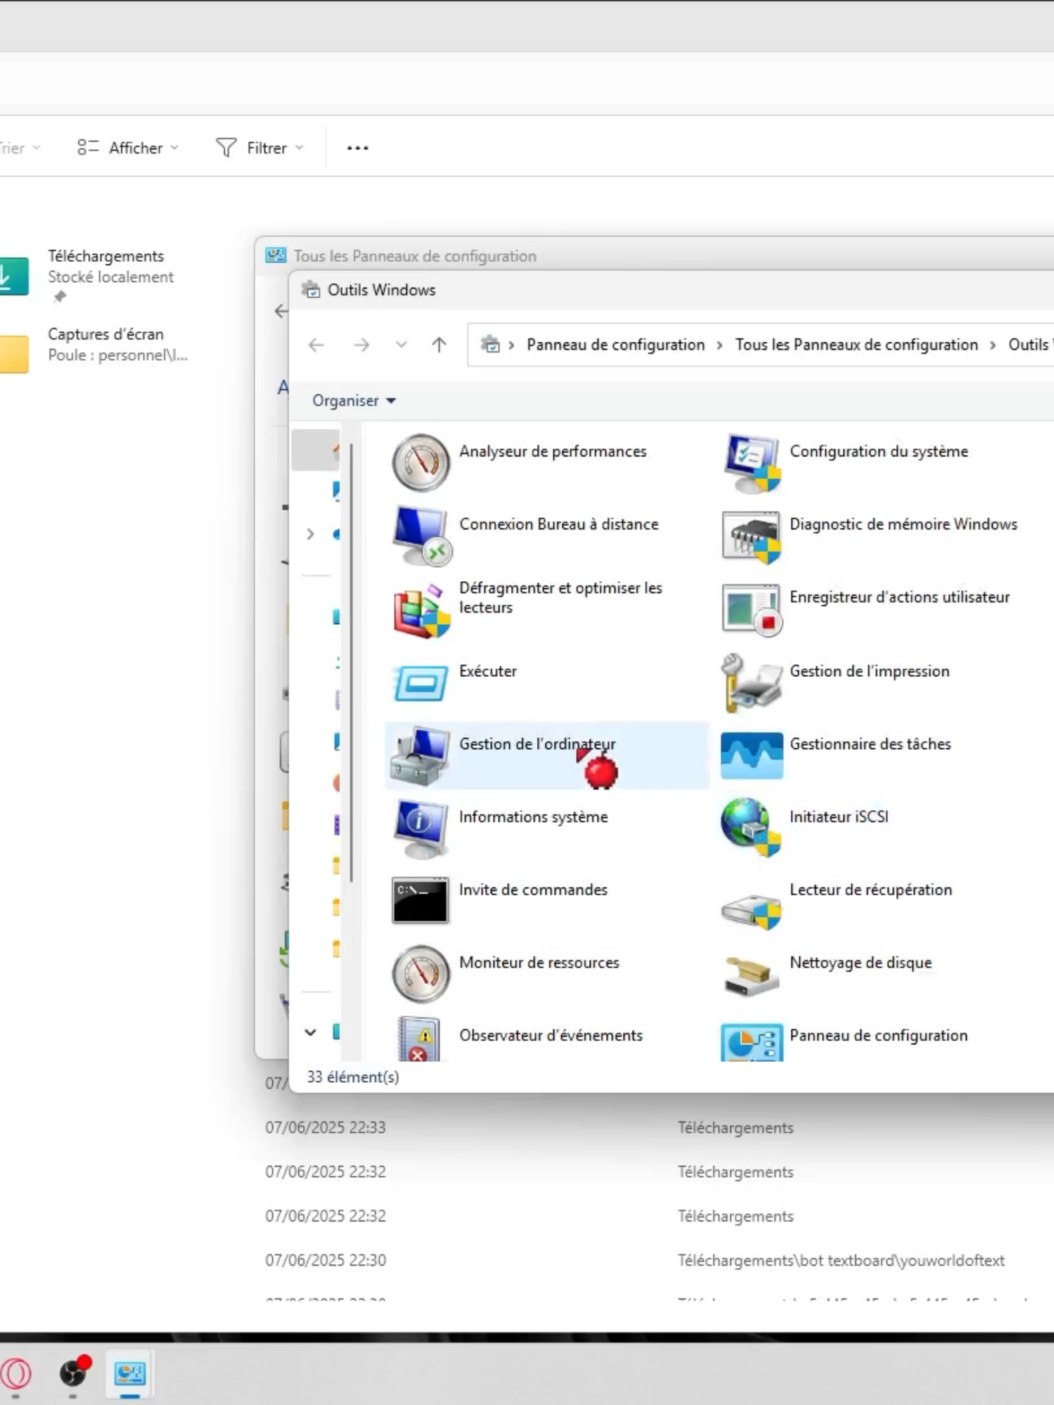The height and width of the screenshot is (1405, 1054).
Task: Expand the navigation pane tree item chevron
Action: pyautogui.click(x=311, y=534)
